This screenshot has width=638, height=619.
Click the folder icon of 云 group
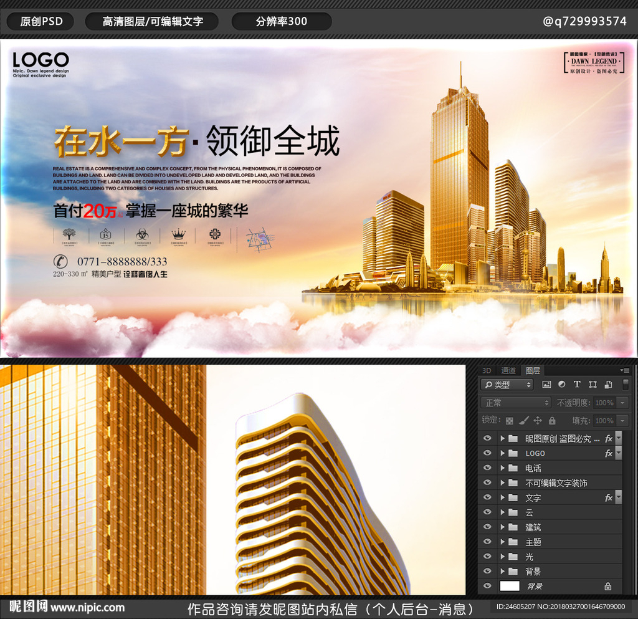pyautogui.click(x=513, y=512)
